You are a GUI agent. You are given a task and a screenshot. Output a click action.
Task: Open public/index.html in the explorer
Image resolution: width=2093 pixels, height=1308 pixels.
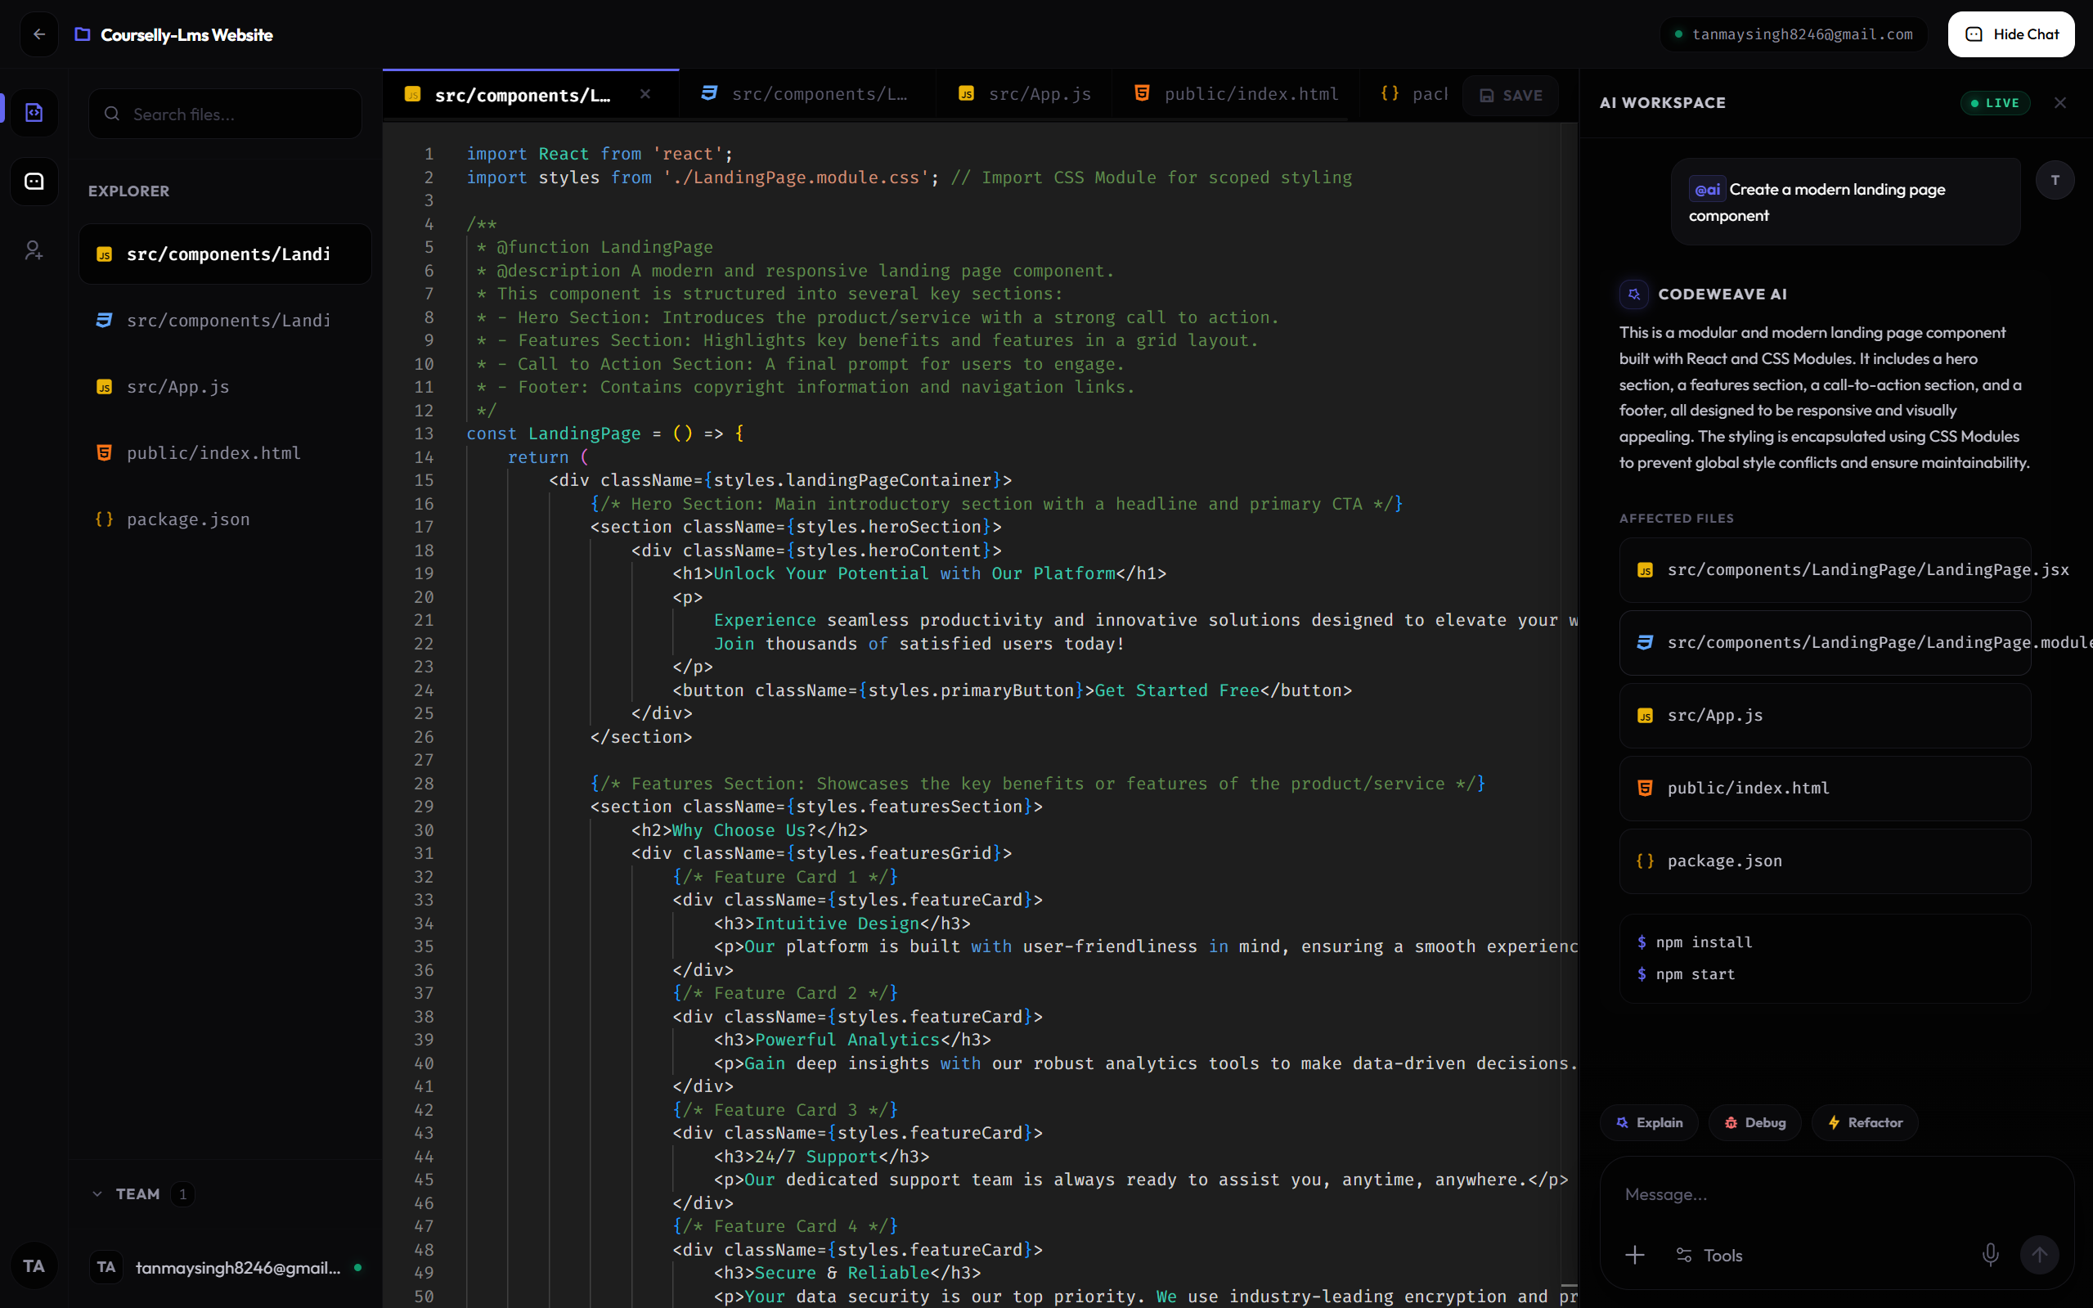click(225, 453)
